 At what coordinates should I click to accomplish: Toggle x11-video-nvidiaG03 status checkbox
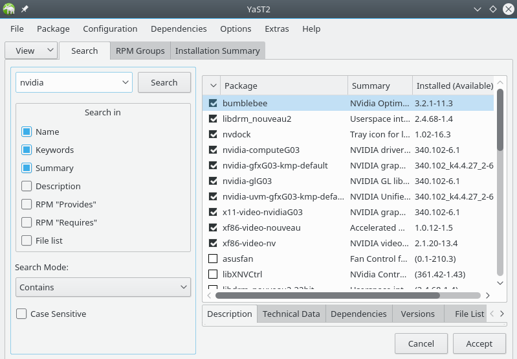pos(213,212)
